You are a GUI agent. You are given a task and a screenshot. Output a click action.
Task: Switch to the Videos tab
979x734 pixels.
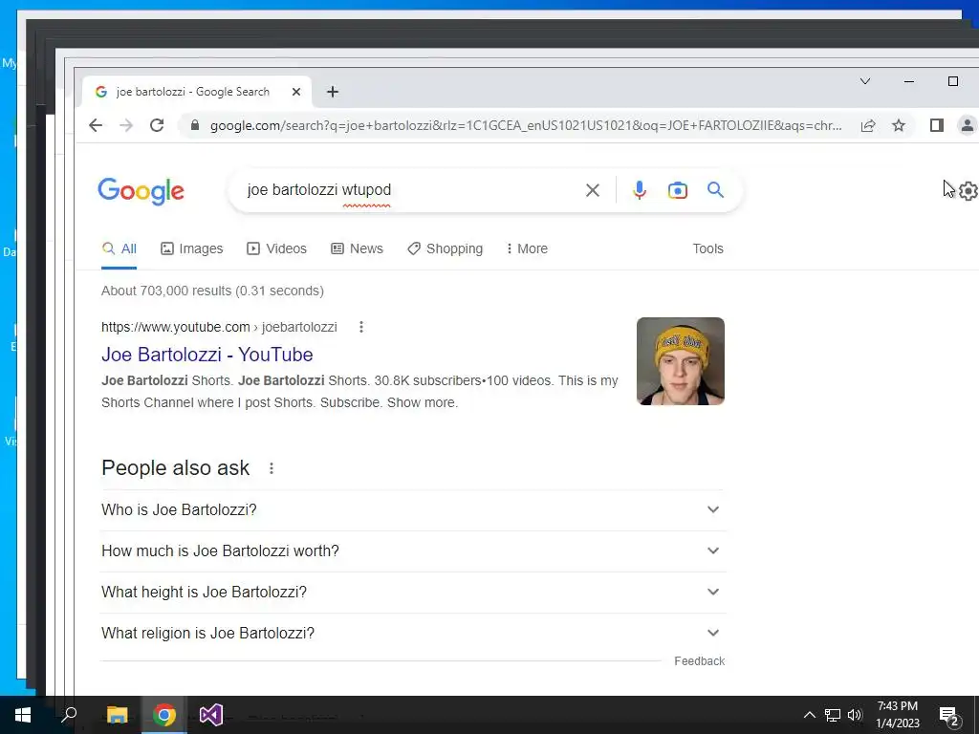point(276,248)
